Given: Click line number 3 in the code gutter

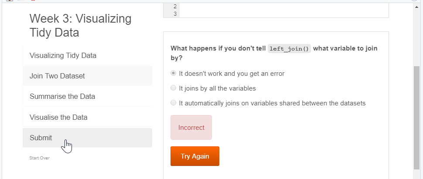Looking at the screenshot, I should click(x=175, y=14).
